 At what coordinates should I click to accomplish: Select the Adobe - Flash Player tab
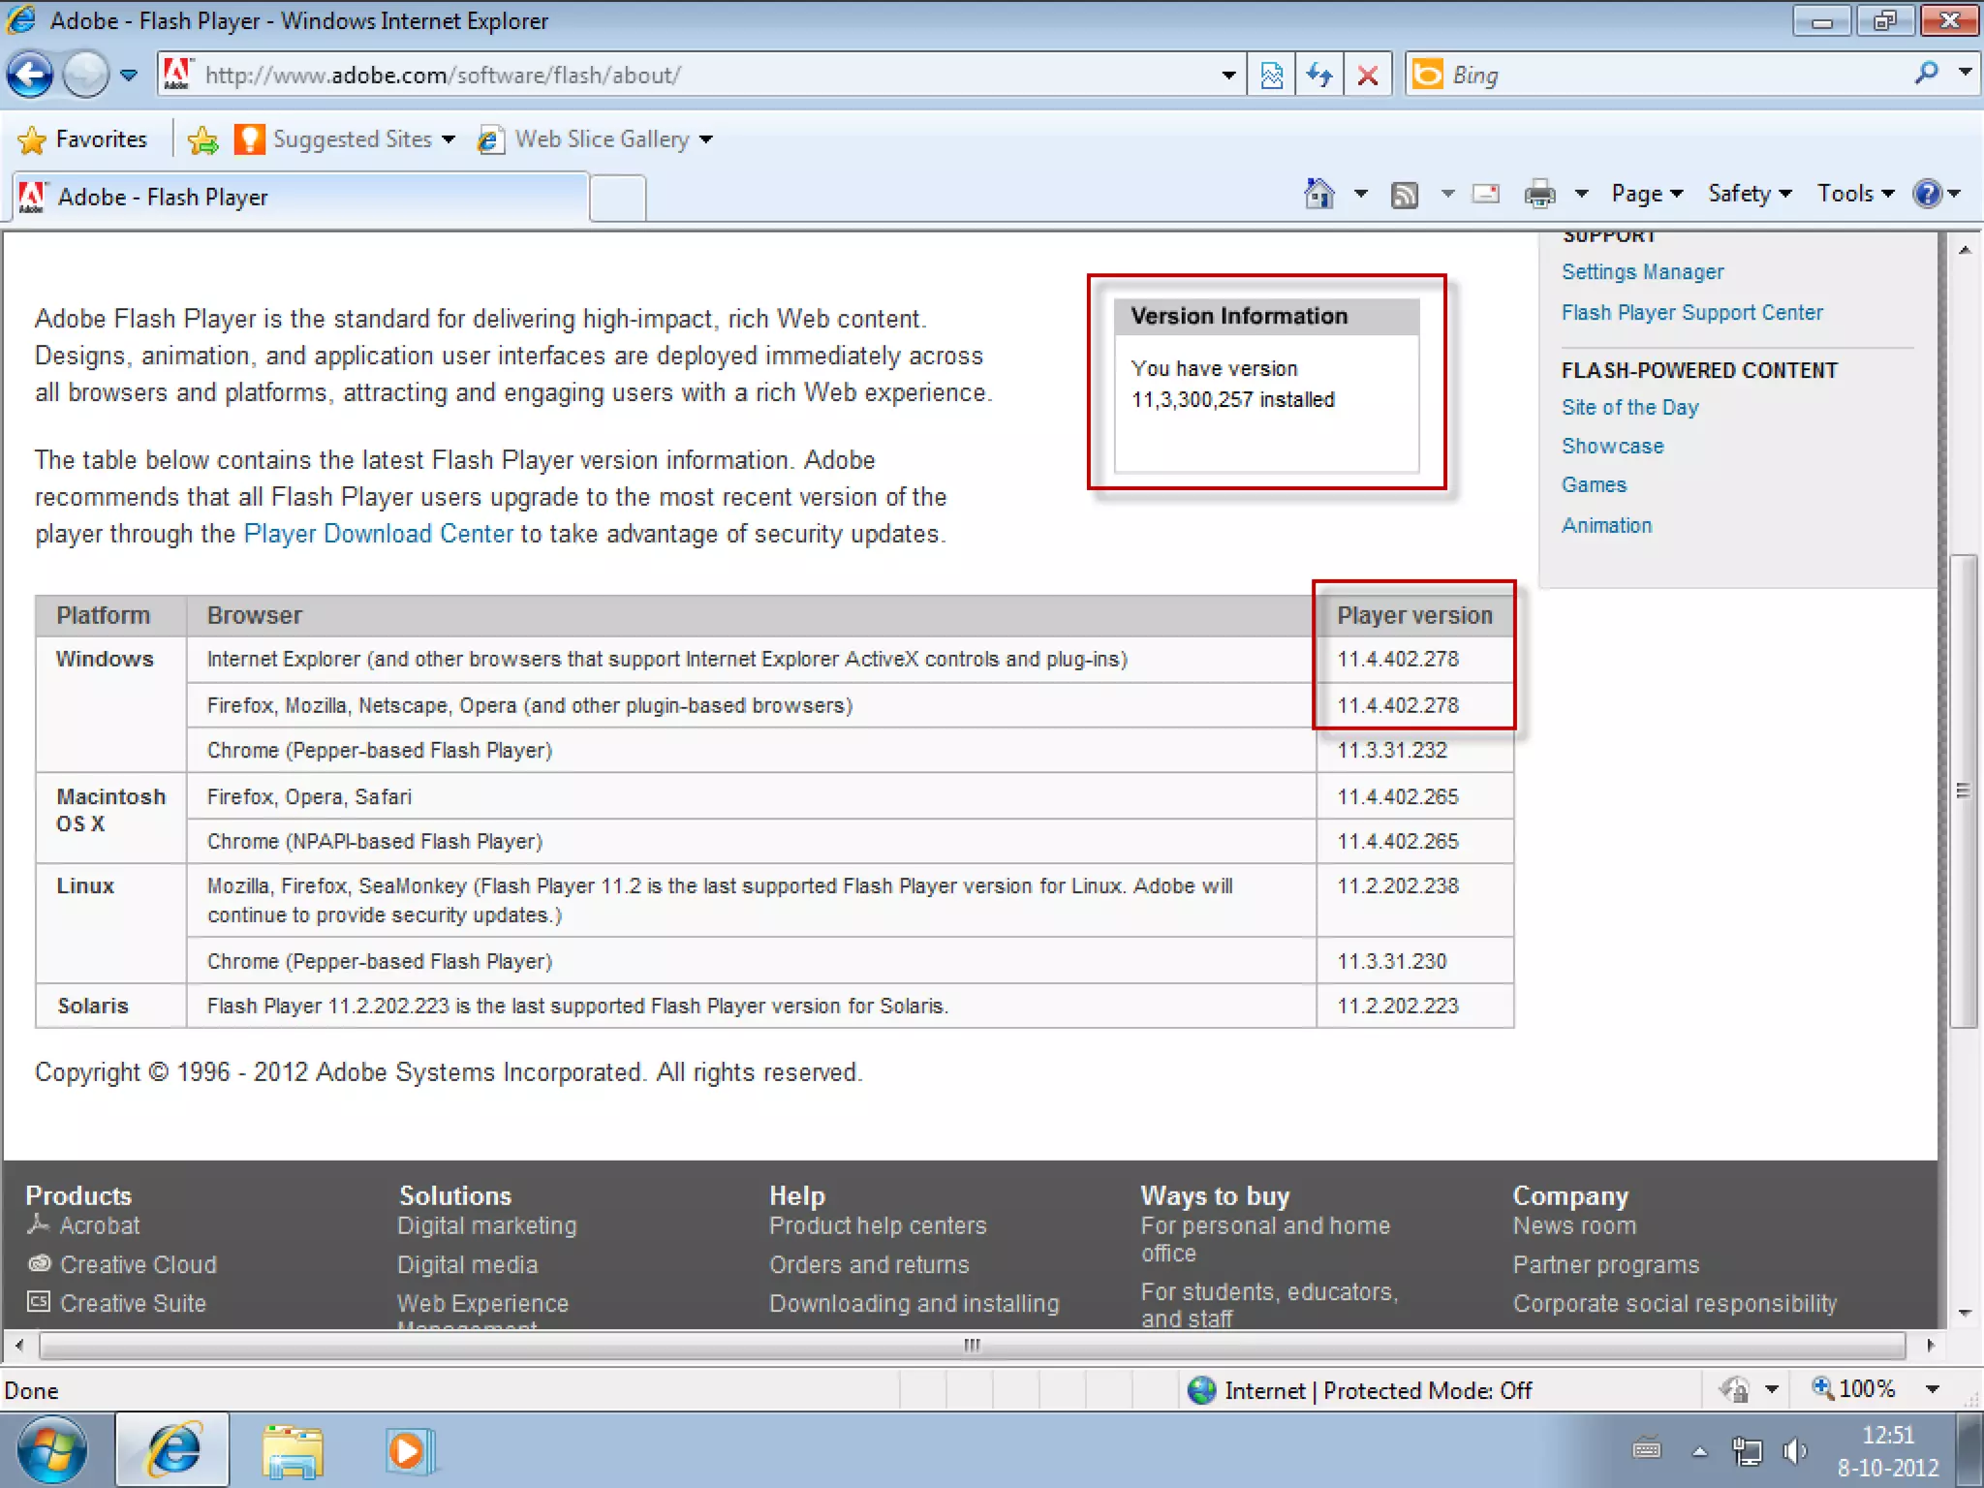point(300,197)
